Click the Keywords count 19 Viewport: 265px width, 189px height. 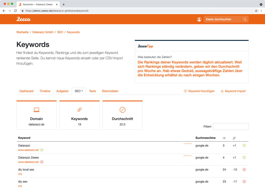click(79, 125)
